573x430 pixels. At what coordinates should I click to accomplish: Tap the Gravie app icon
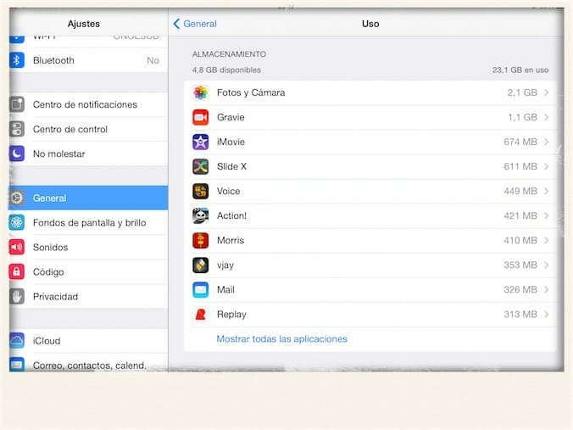click(201, 117)
